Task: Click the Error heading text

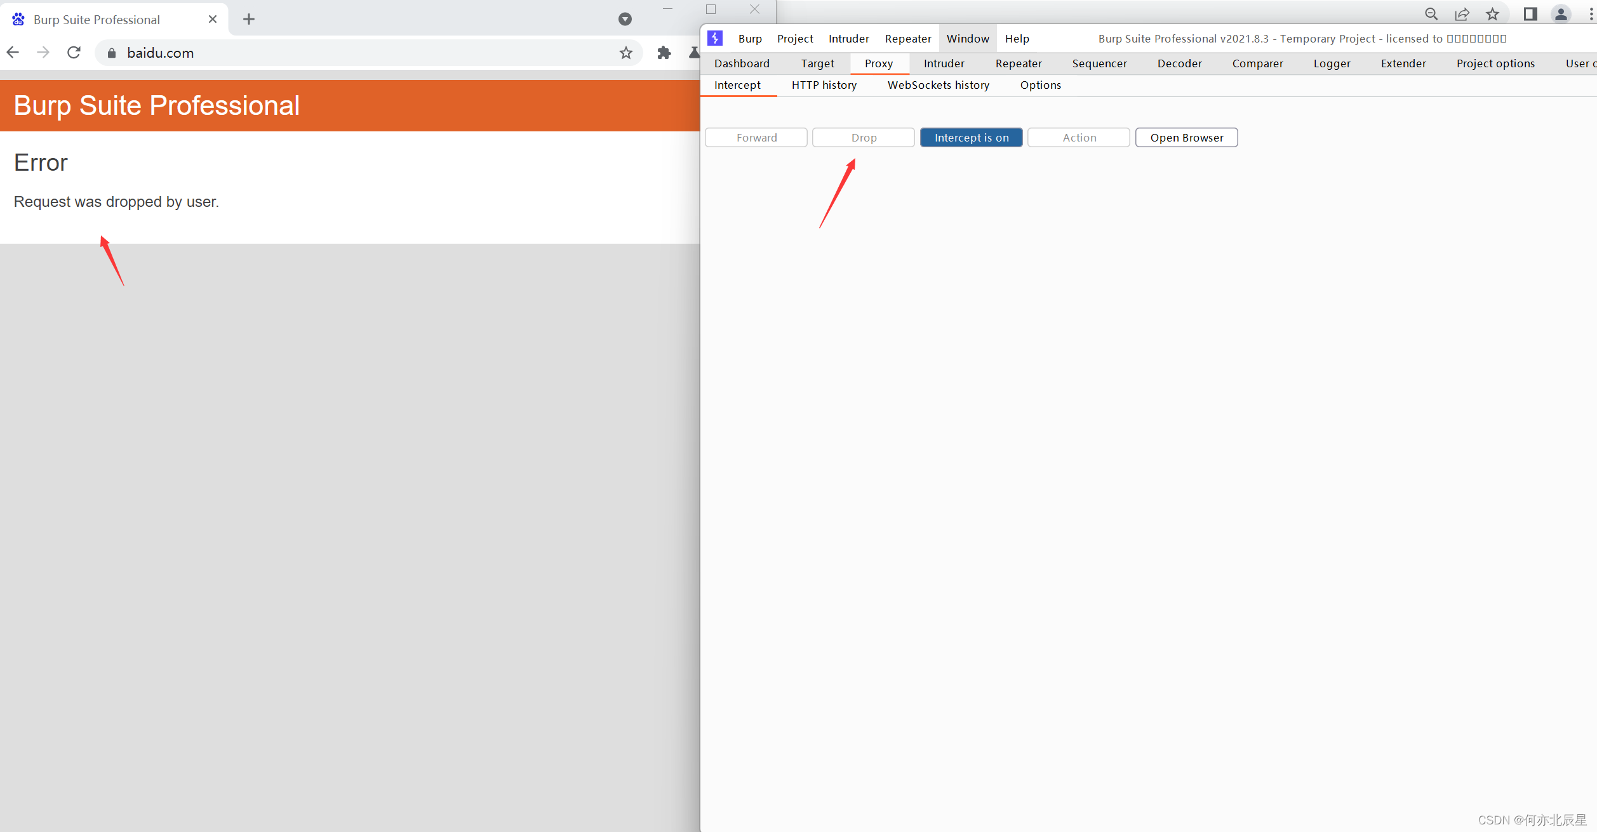Action: tap(41, 163)
